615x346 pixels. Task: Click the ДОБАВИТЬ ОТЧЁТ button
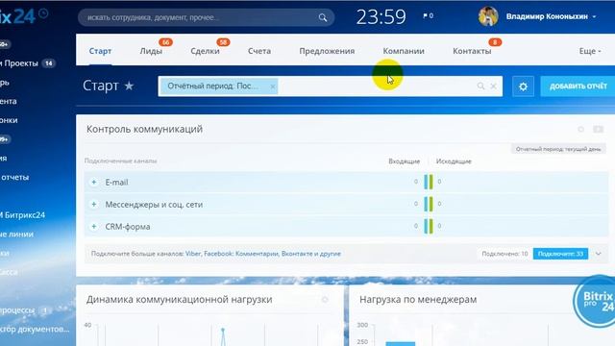pos(578,86)
